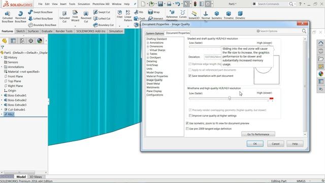Select Units in options list

point(149,69)
